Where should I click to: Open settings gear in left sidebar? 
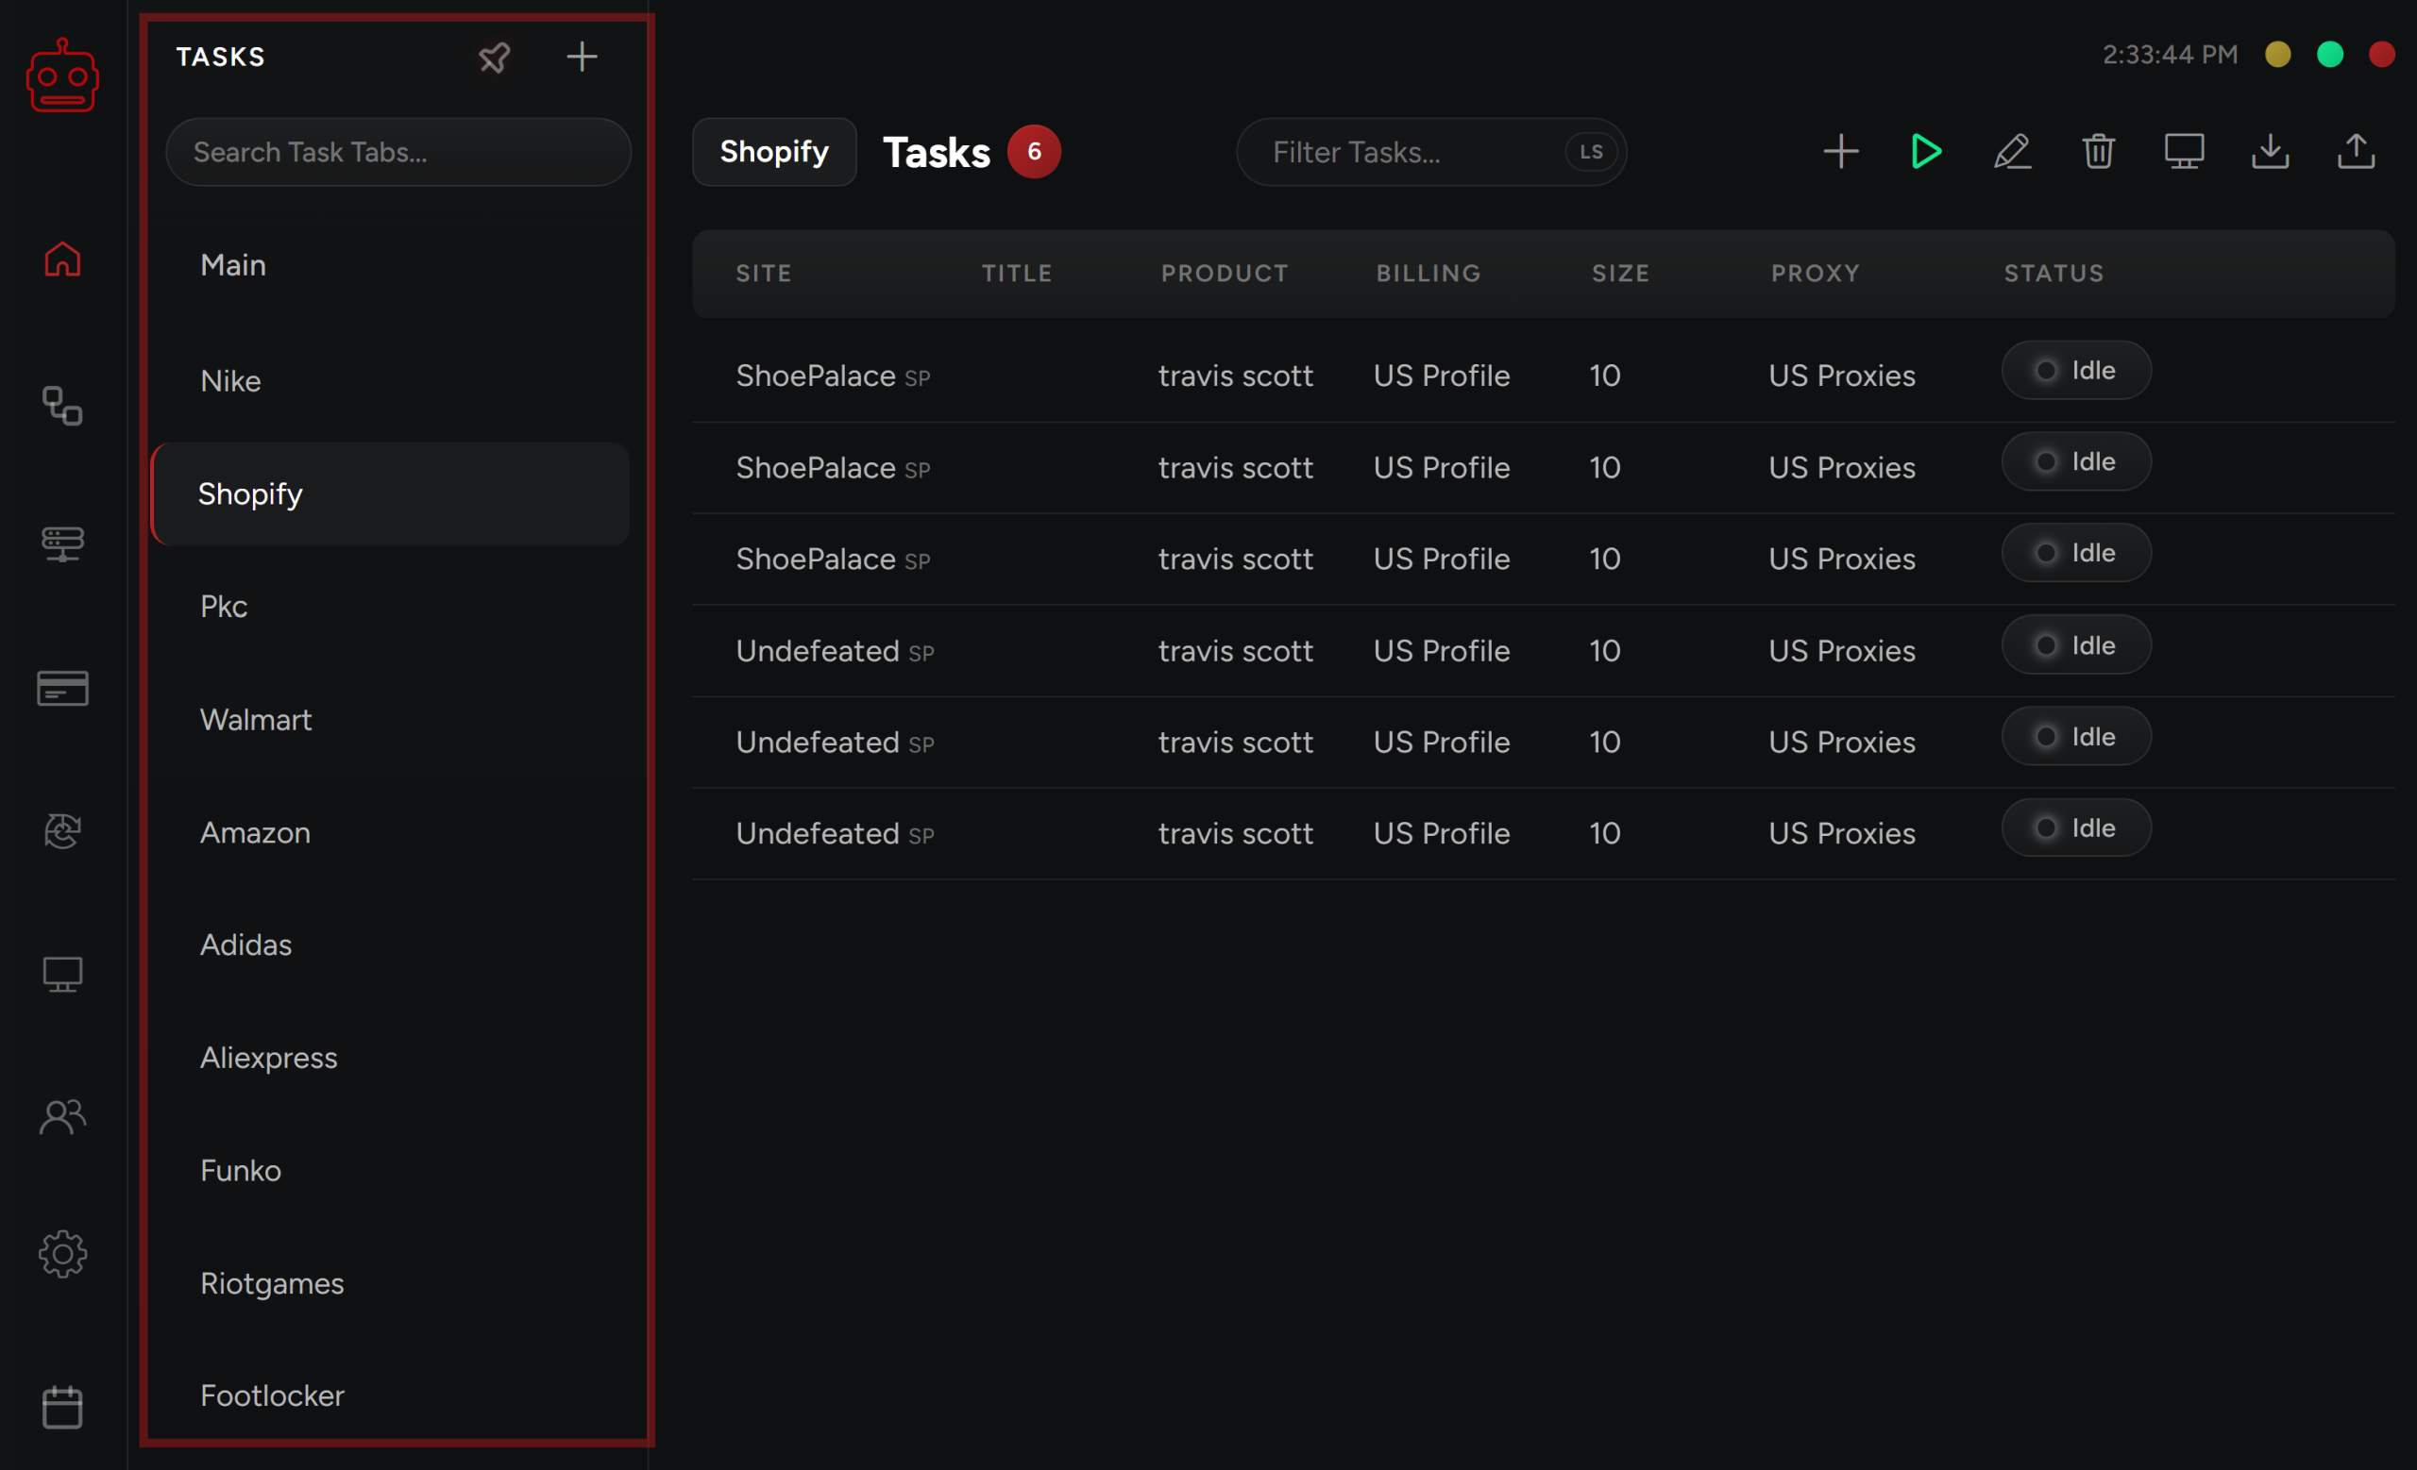tap(62, 1253)
